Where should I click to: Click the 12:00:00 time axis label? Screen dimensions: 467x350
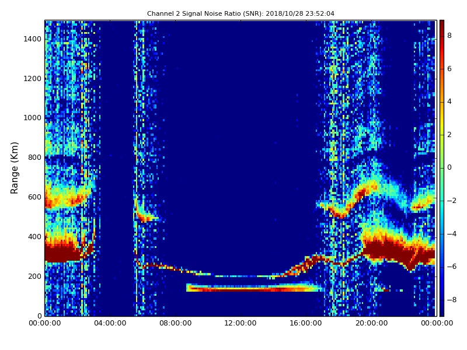coord(241,323)
